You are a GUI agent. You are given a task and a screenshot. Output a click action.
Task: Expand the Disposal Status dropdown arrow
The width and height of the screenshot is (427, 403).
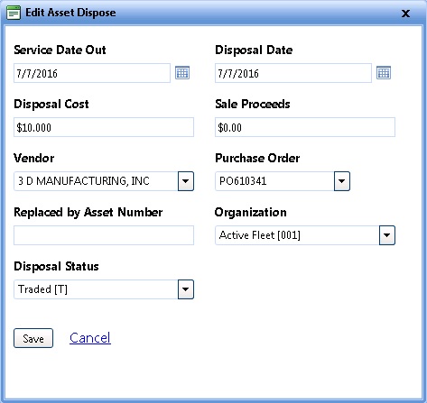pyautogui.click(x=186, y=289)
